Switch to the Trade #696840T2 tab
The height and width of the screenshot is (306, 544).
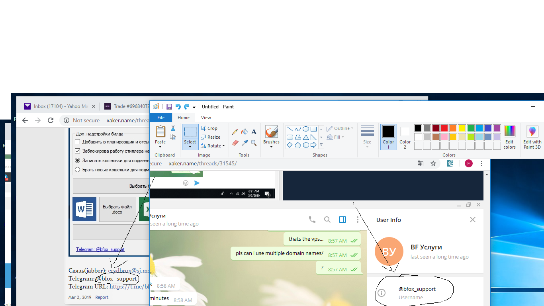pos(127,106)
